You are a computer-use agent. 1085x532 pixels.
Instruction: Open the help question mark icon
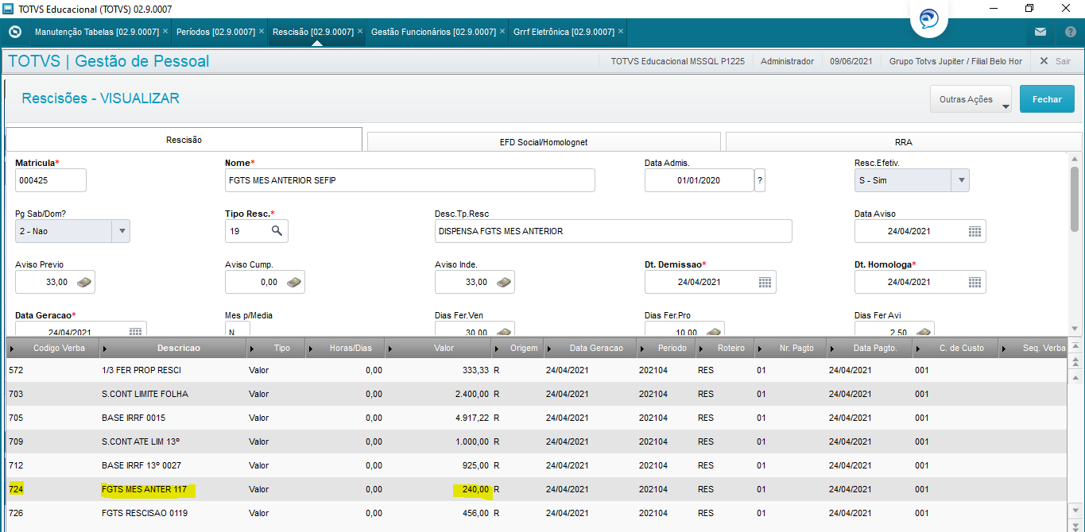click(1071, 32)
